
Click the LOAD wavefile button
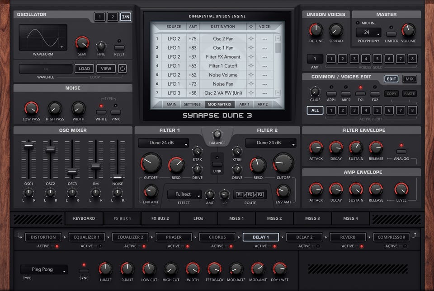84,69
